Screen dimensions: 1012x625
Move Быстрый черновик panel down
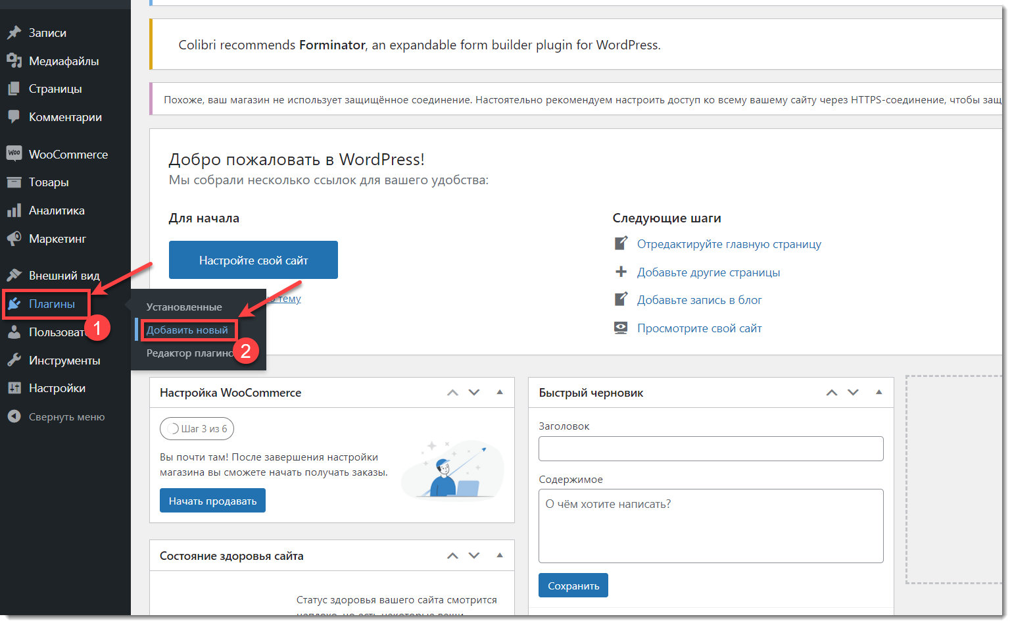click(853, 392)
